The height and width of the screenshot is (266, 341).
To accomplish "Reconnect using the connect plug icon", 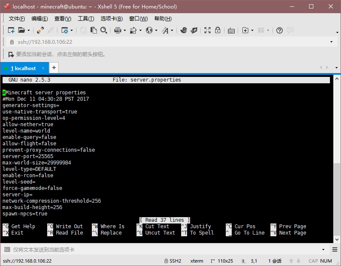I will tap(40, 31).
